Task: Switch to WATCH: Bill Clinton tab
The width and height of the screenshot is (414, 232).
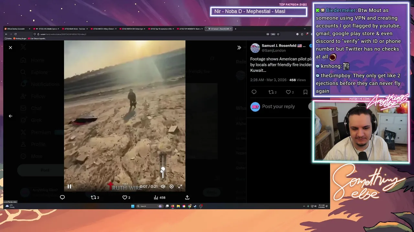Action: coord(132,29)
